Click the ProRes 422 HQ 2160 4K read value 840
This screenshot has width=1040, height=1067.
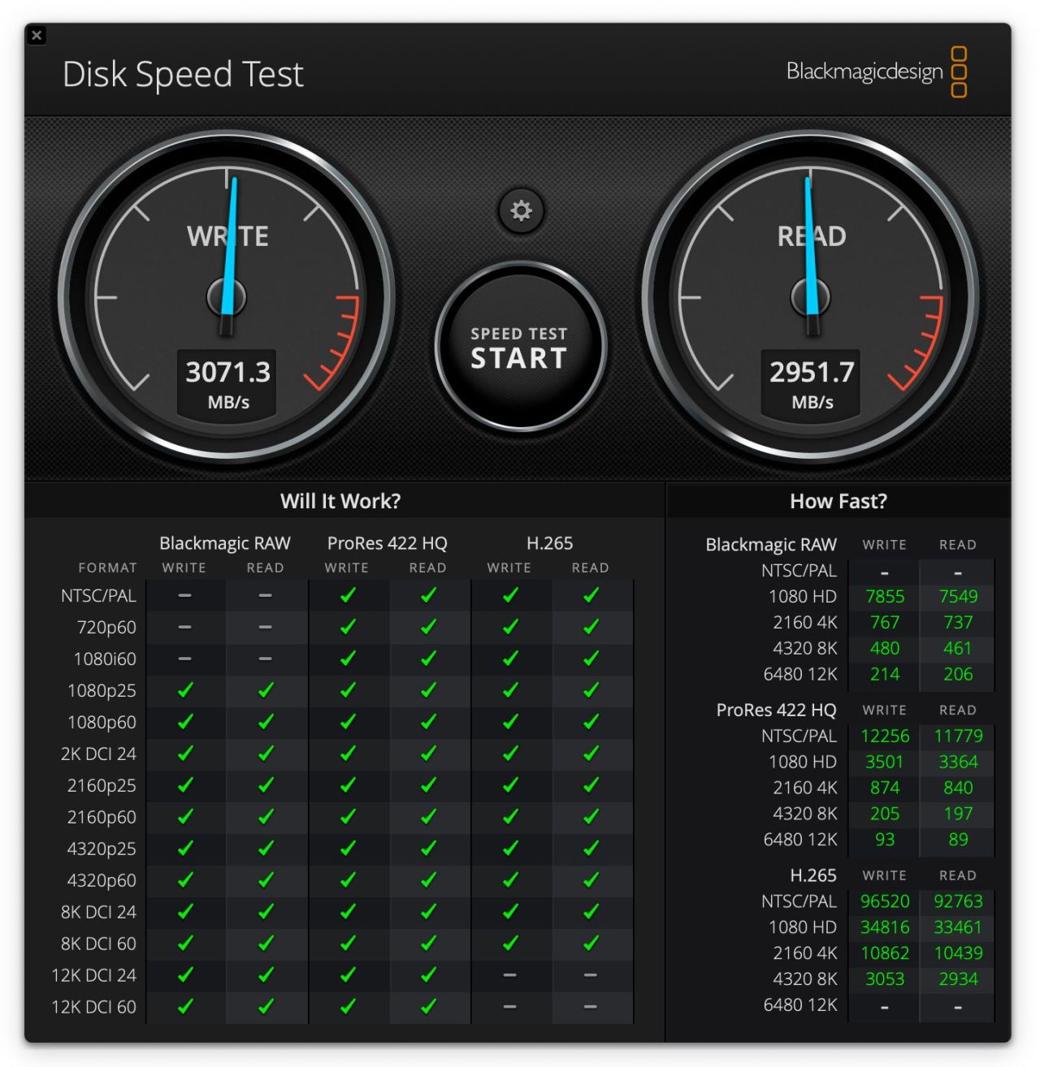pos(958,788)
